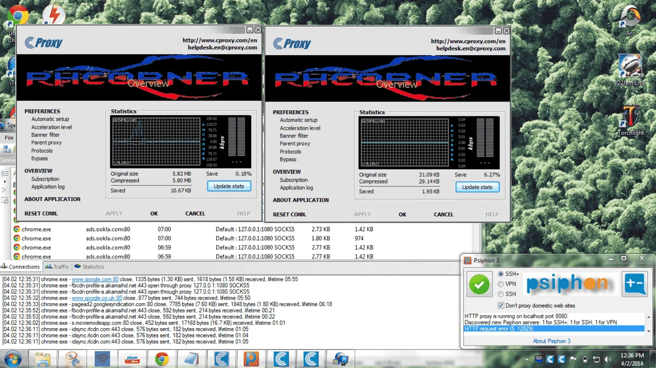Show hidden system tray icons
Viewport: 656px width, 368px height.
(x=527, y=360)
